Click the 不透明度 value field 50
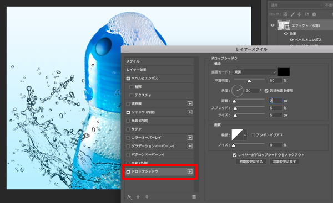333x203 pixels. (276, 81)
